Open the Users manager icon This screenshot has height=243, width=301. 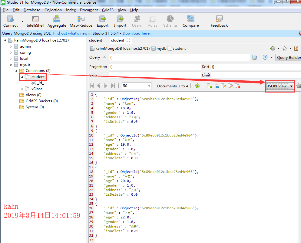[x=137, y=19]
